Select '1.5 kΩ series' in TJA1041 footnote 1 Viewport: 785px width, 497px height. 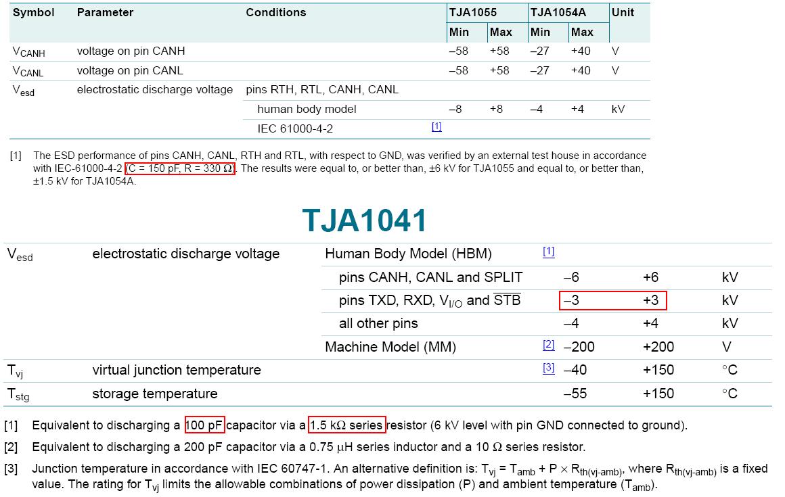coord(346,425)
